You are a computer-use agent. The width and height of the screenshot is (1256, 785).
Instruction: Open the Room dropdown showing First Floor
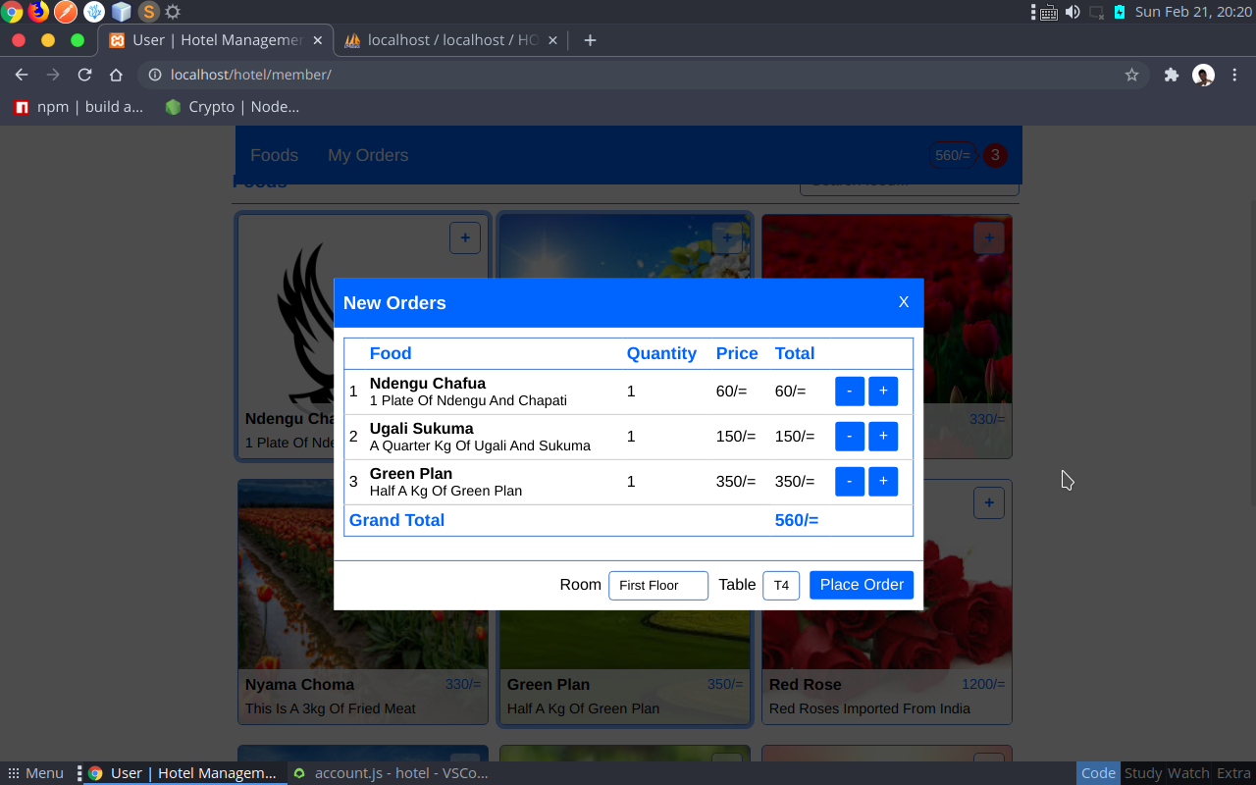[x=657, y=585]
